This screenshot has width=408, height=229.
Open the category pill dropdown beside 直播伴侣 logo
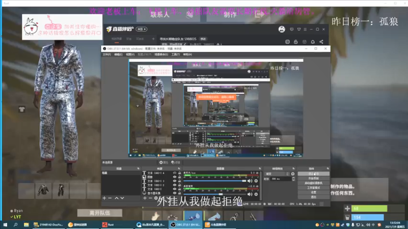(x=142, y=30)
